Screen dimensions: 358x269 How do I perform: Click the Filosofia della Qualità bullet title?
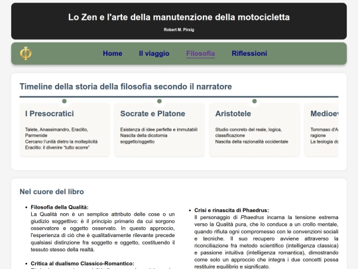click(x=60, y=207)
